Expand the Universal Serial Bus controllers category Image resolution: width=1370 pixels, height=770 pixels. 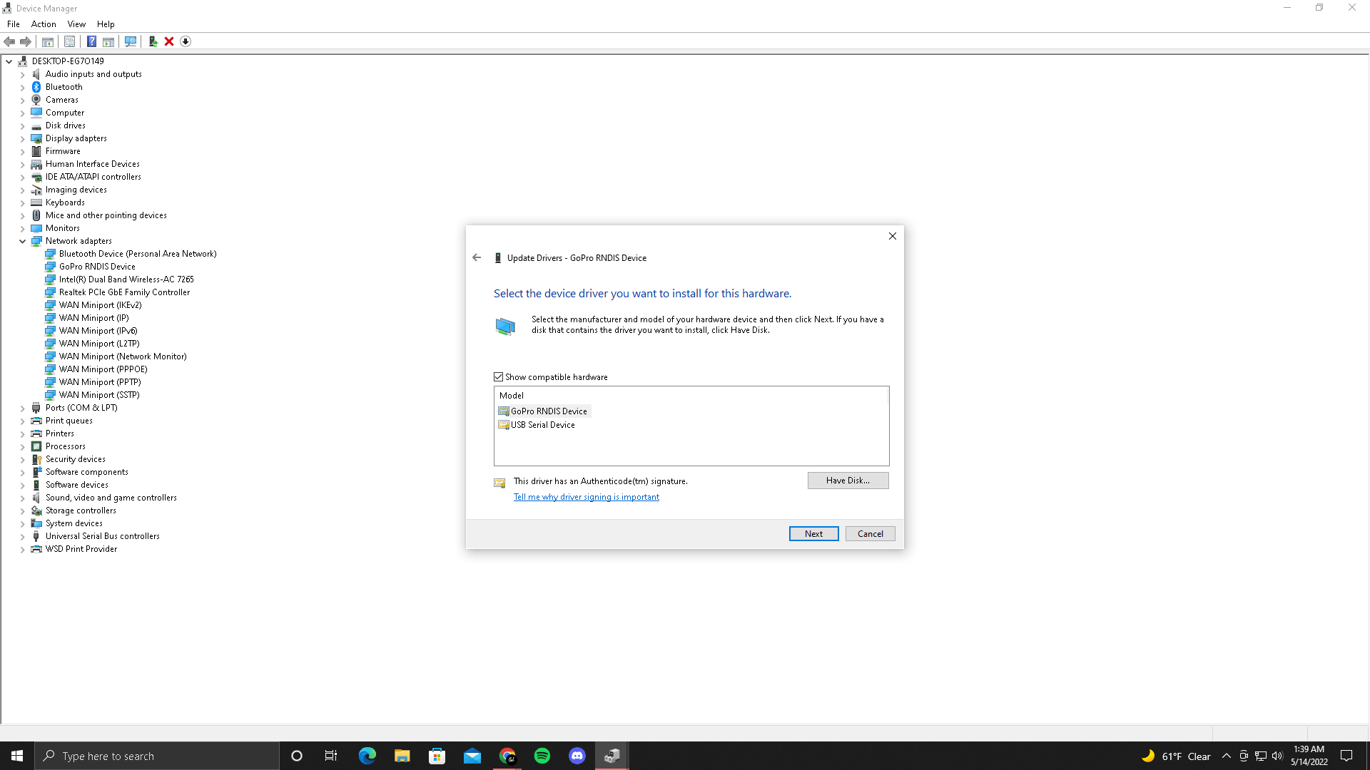pyautogui.click(x=22, y=535)
